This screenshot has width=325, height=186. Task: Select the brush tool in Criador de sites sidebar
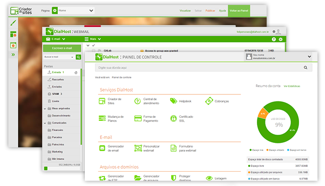tap(13, 23)
